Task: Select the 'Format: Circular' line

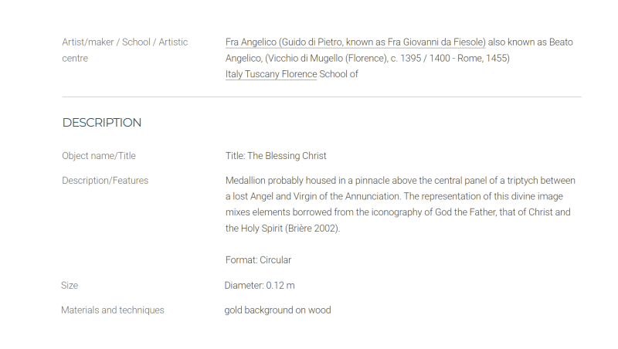Action: (258, 260)
